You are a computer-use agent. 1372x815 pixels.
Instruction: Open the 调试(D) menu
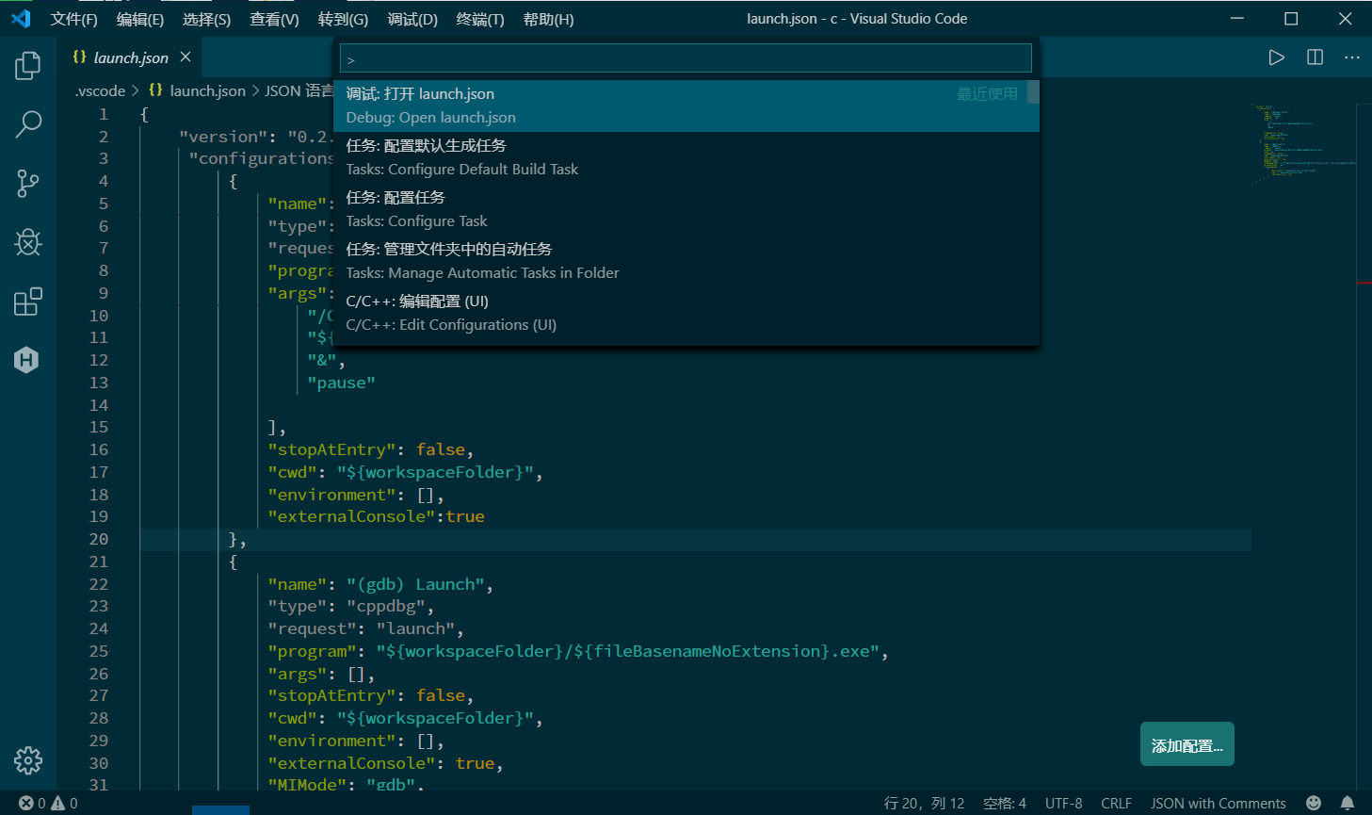[412, 19]
